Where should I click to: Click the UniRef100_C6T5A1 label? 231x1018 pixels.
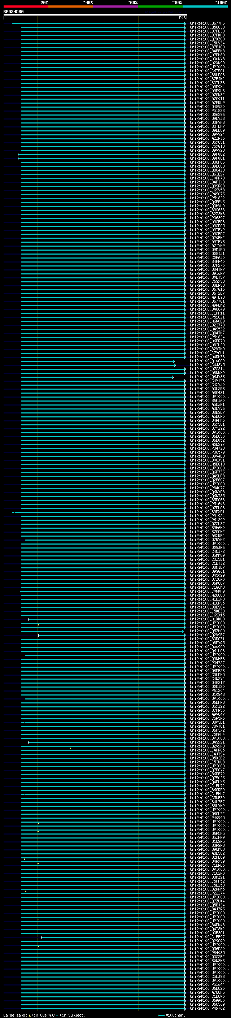207,71
